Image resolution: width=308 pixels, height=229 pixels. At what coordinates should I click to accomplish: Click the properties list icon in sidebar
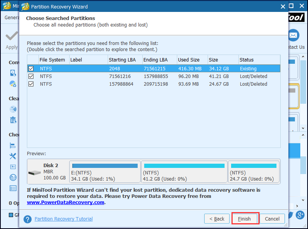tap(13, 188)
